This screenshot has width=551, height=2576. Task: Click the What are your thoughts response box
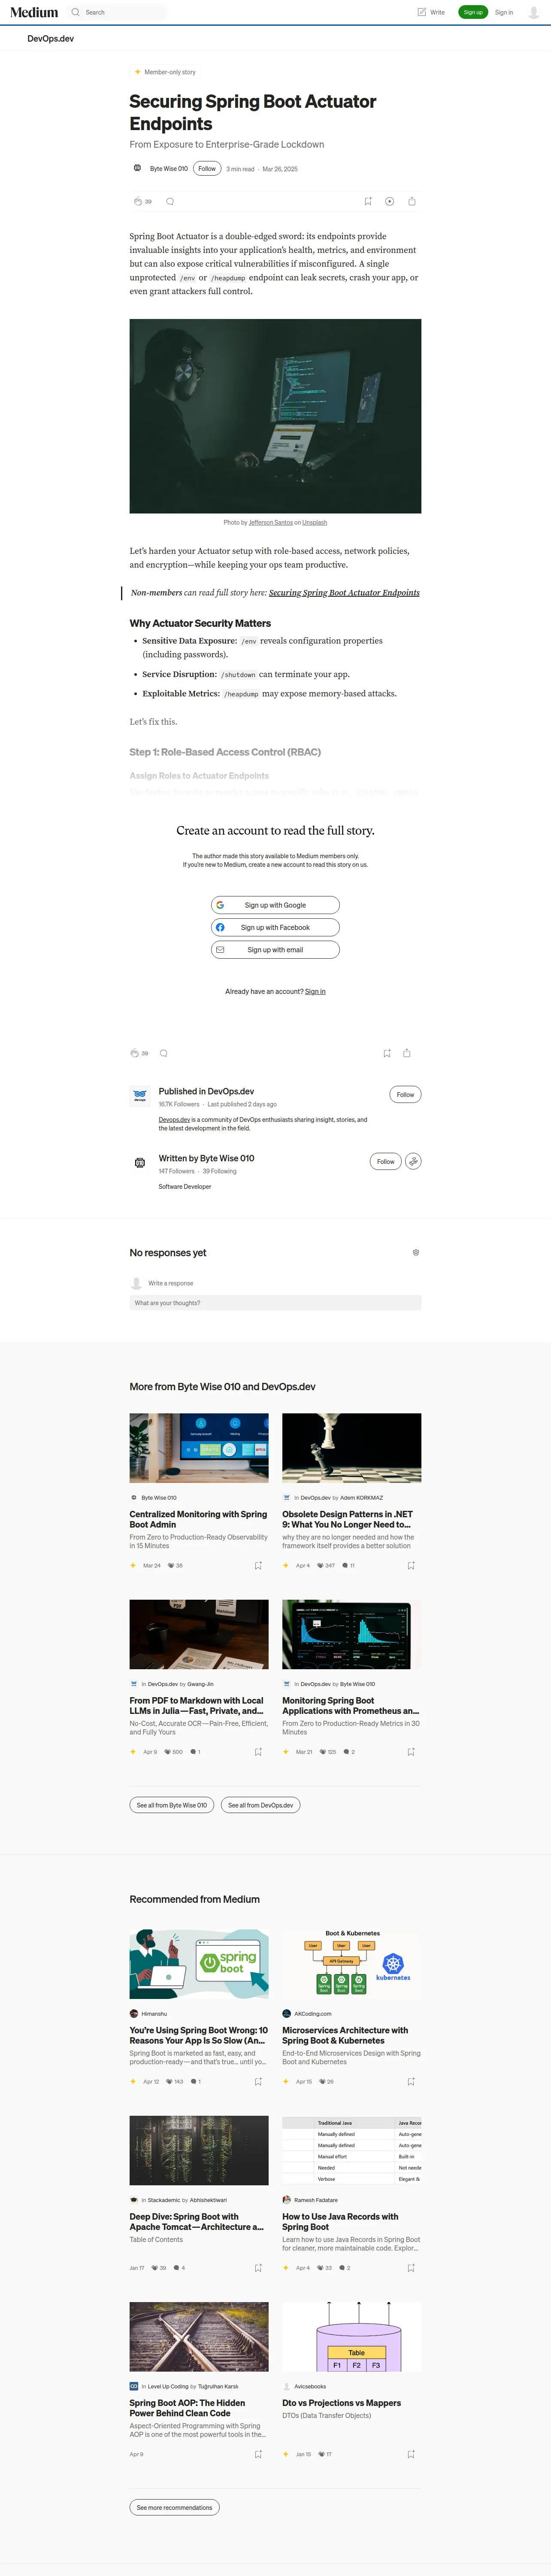click(x=275, y=1303)
